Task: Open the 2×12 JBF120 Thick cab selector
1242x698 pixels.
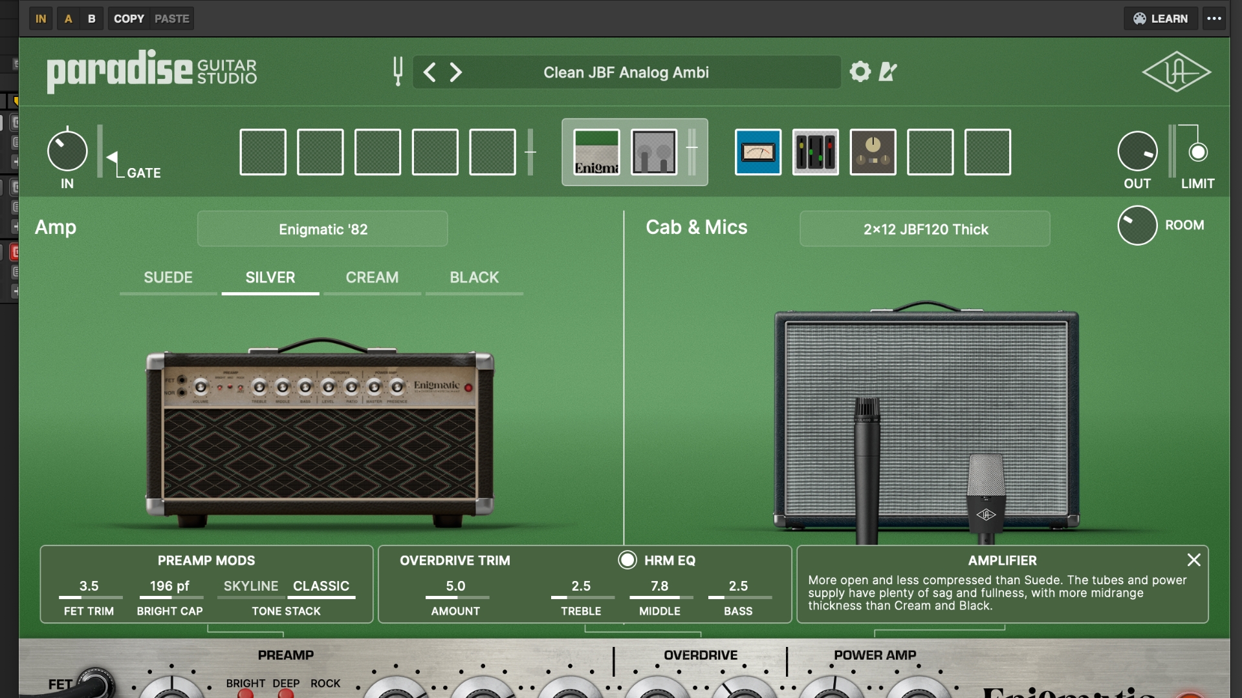Action: (924, 229)
